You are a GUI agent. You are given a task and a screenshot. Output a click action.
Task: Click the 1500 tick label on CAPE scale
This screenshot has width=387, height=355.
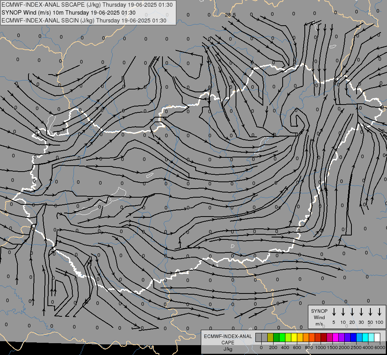click(x=332, y=348)
